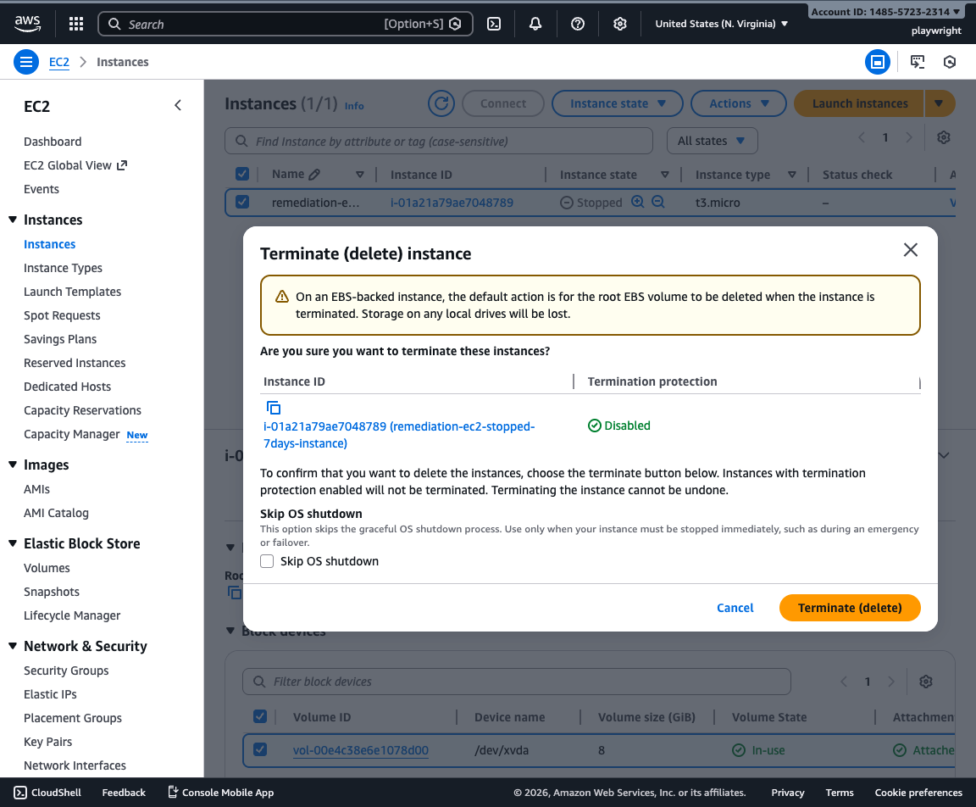976x807 pixels.
Task: Click the Filter block devices search field
Action: pyautogui.click(x=517, y=682)
